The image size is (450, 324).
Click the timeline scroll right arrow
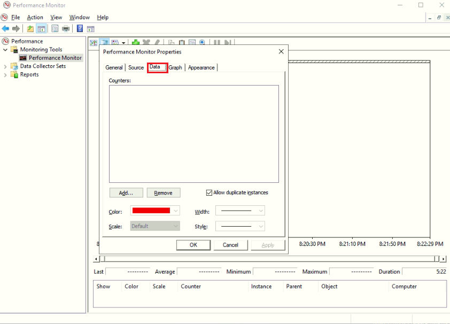tap(443, 259)
